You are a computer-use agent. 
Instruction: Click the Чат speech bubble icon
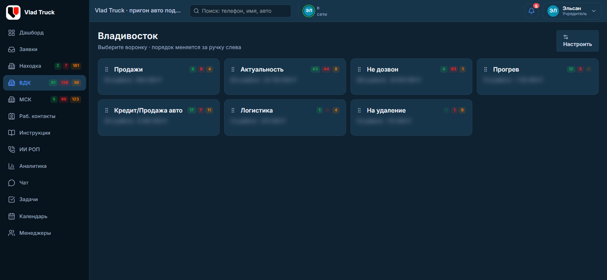12,183
